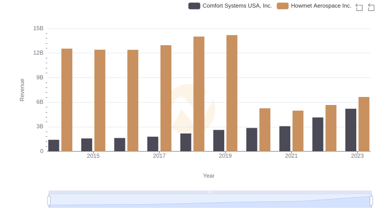Click the 12B y-axis label
The image size is (380, 219).
point(38,53)
